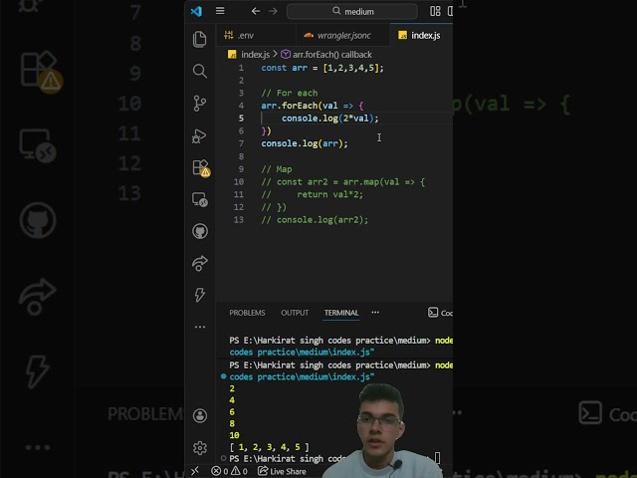Start Live Share from status bar
Screen dimensions: 637x478
pyautogui.click(x=282, y=471)
